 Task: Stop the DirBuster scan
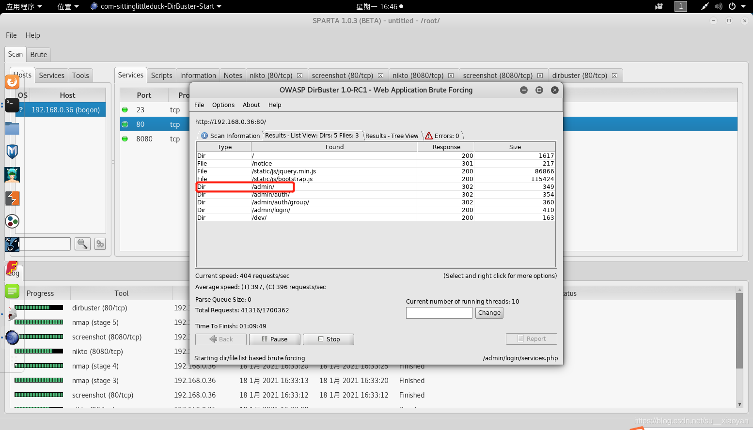(x=329, y=339)
